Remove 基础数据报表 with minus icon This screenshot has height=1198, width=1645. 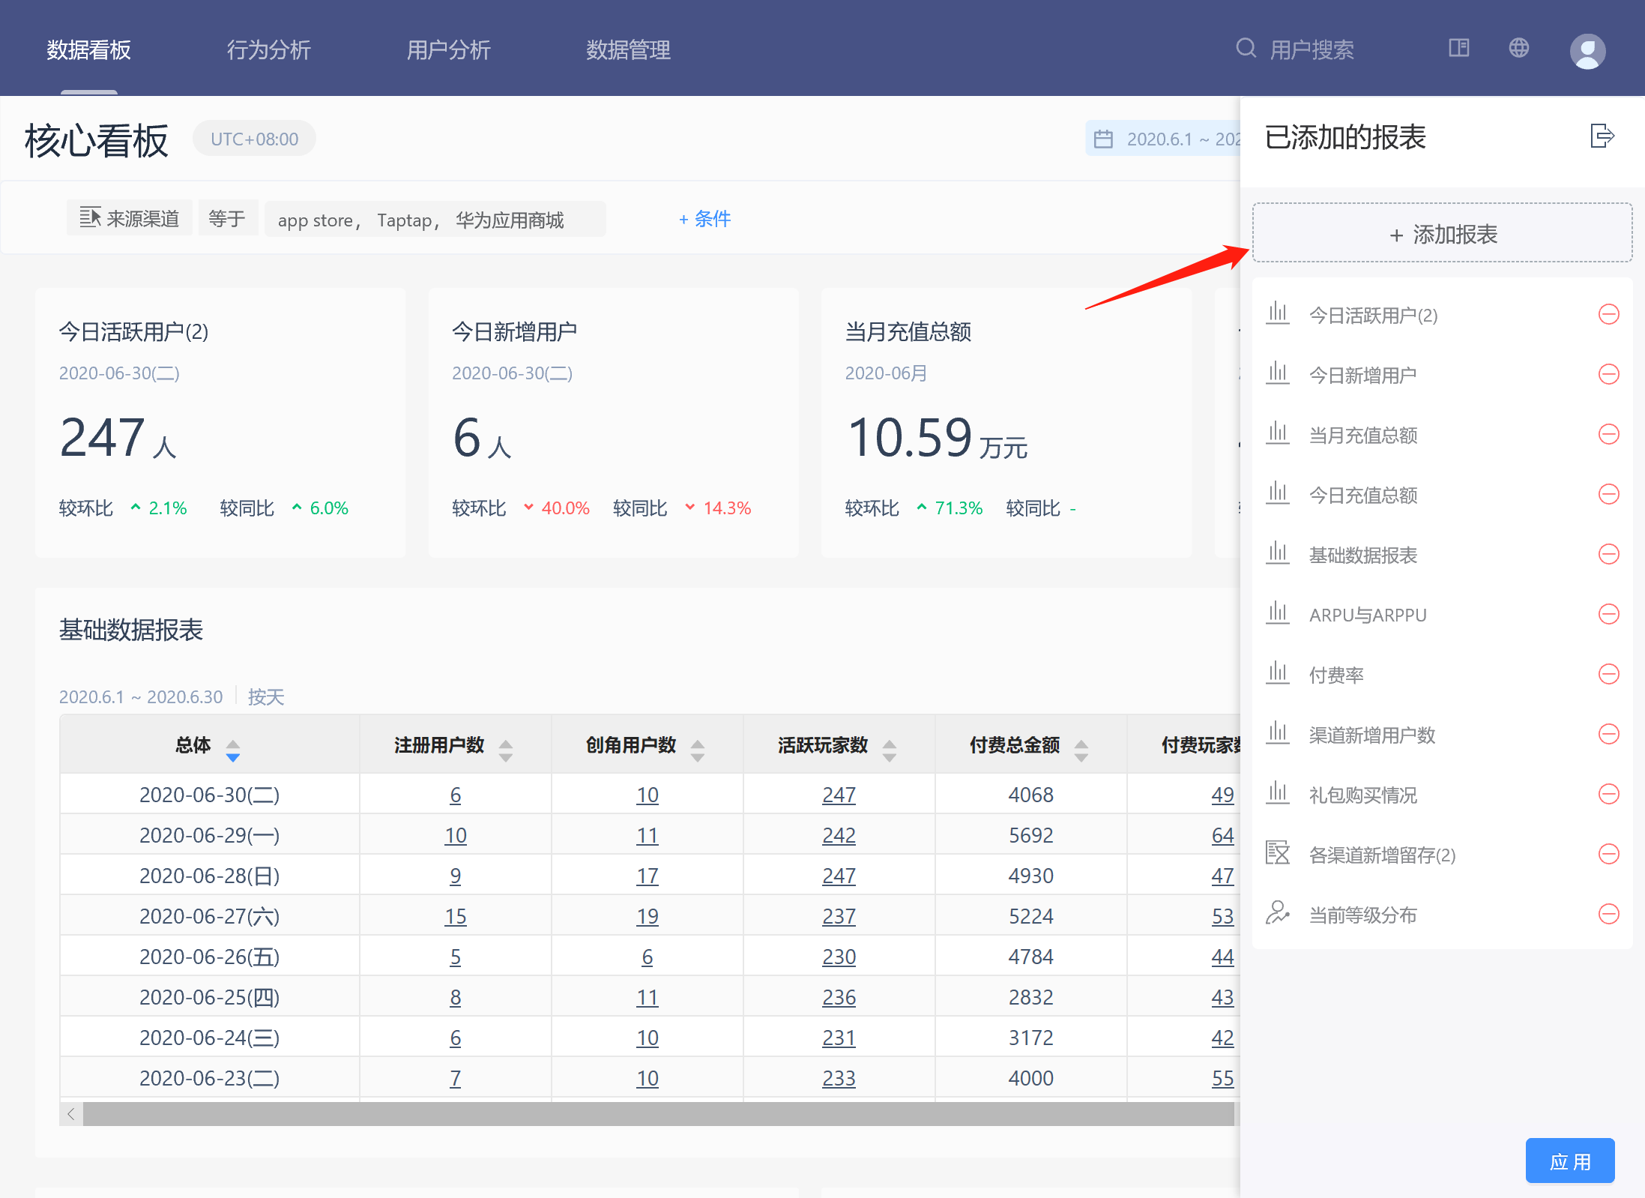(x=1608, y=554)
